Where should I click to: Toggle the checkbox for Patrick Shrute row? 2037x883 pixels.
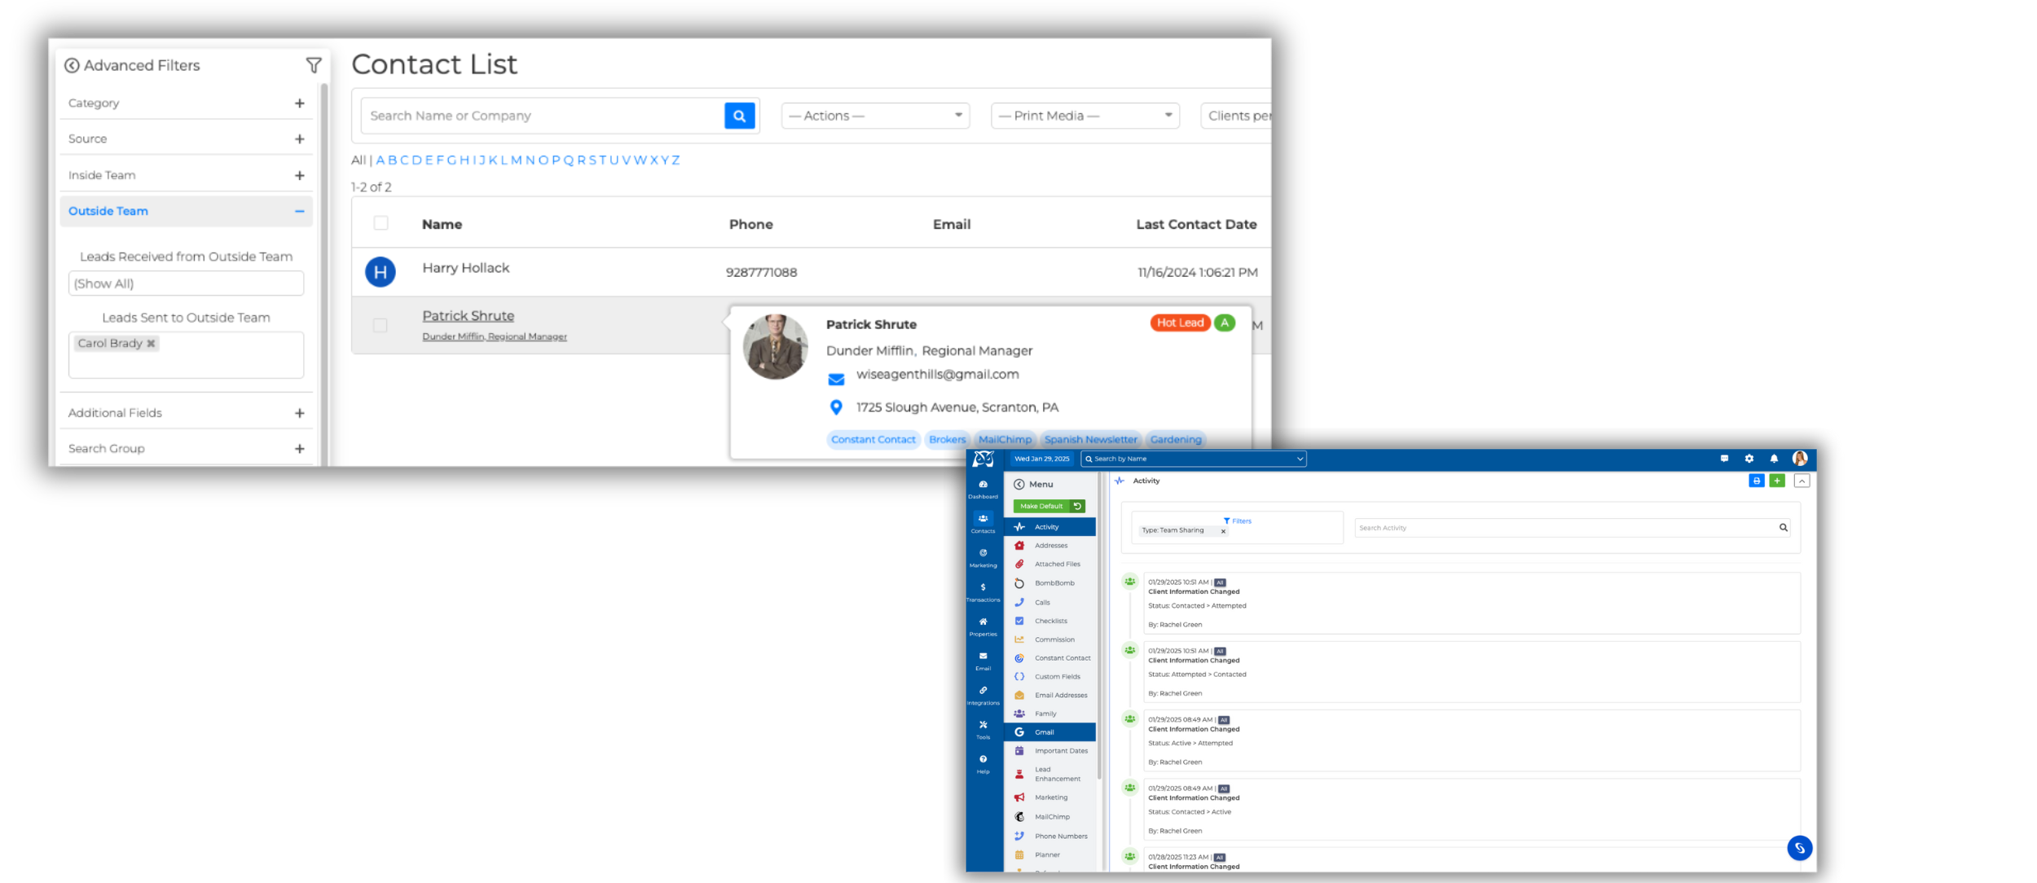tap(380, 325)
